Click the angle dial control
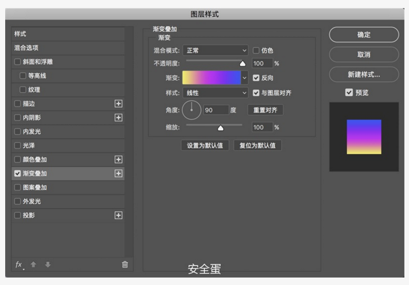The height and width of the screenshot is (285, 409). 192,110
